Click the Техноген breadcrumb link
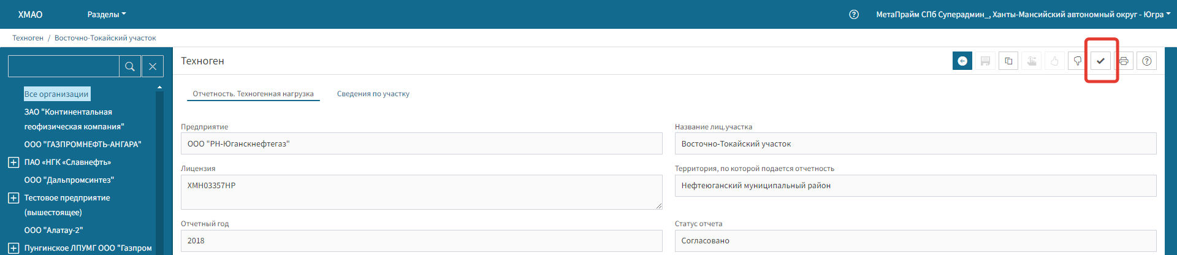This screenshot has height=255, width=1177. (x=28, y=38)
